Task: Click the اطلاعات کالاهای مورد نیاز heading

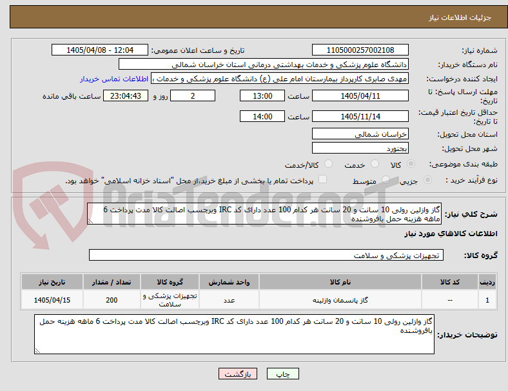Action: 451,234
